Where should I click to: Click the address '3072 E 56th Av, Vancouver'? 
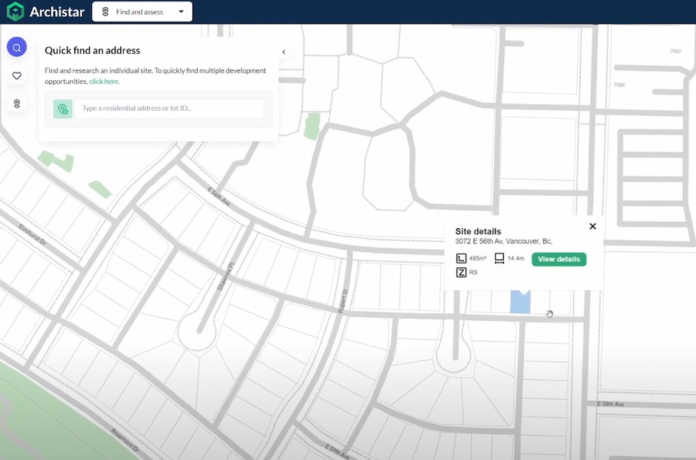click(x=503, y=241)
